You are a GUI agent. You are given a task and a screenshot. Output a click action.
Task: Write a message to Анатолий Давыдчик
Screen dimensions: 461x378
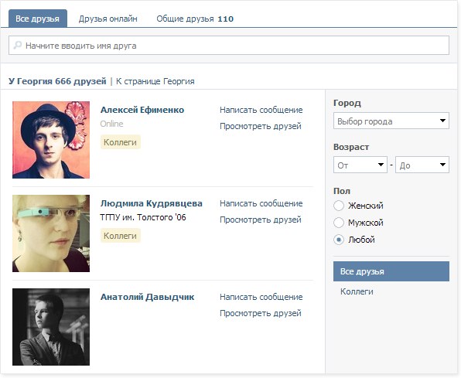(261, 297)
